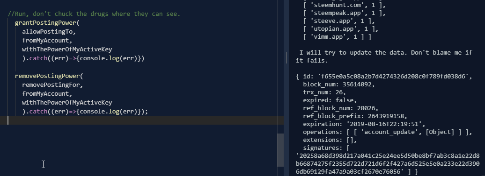Click the first withThePowerOfMyActiveKey argument
Image resolution: width=485 pixels, height=176 pixels.
67,49
